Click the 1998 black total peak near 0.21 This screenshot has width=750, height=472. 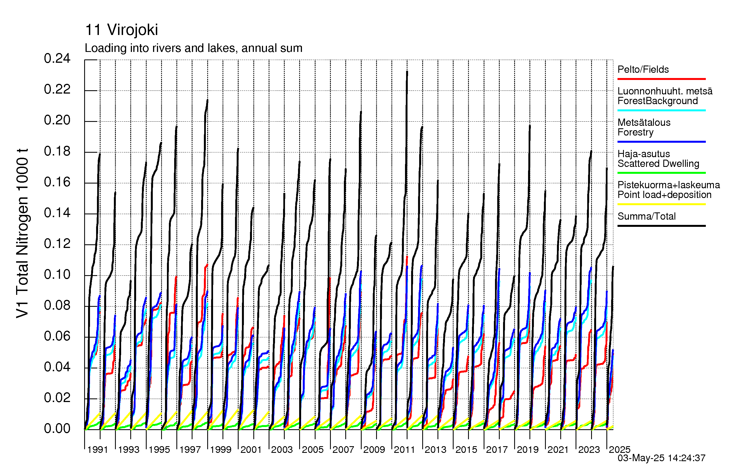pyautogui.click(x=207, y=100)
